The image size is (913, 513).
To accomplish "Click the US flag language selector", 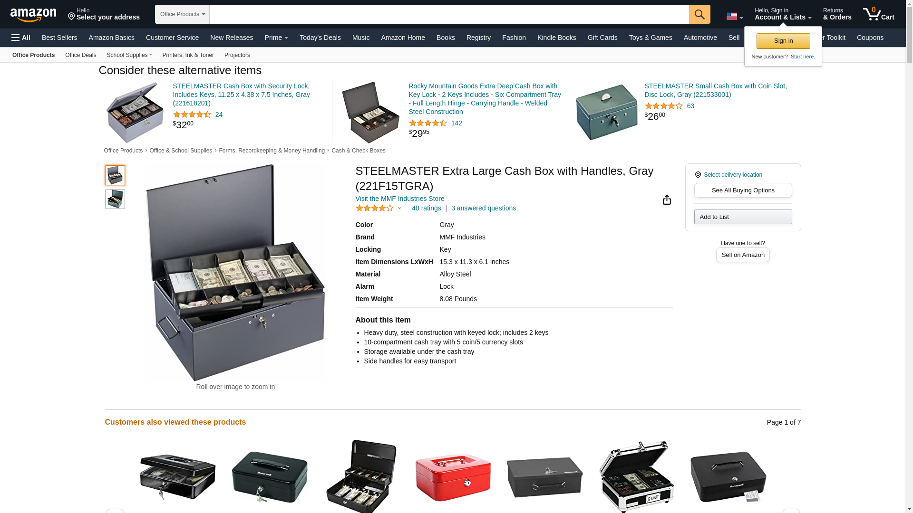I will pos(734,16).
